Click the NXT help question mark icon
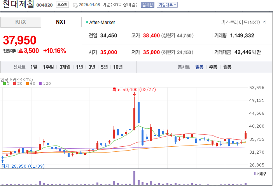 coord(264,22)
